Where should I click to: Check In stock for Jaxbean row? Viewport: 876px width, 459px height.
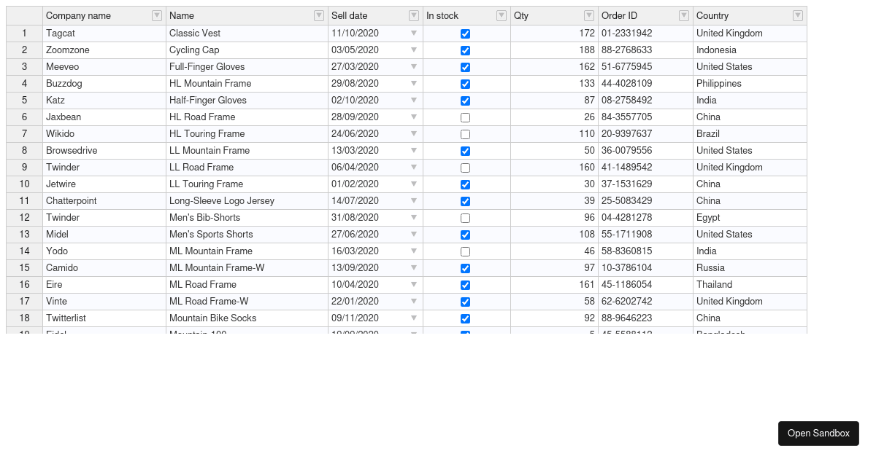pos(466,117)
